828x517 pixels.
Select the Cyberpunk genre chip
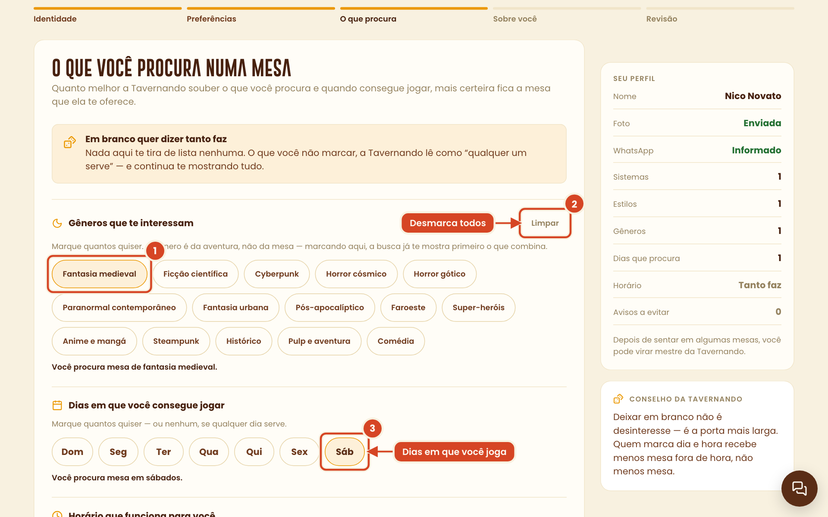click(x=277, y=274)
